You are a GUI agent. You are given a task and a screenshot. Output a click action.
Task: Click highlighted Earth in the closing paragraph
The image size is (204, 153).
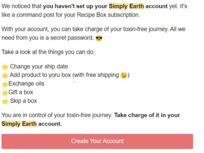coord(29,124)
